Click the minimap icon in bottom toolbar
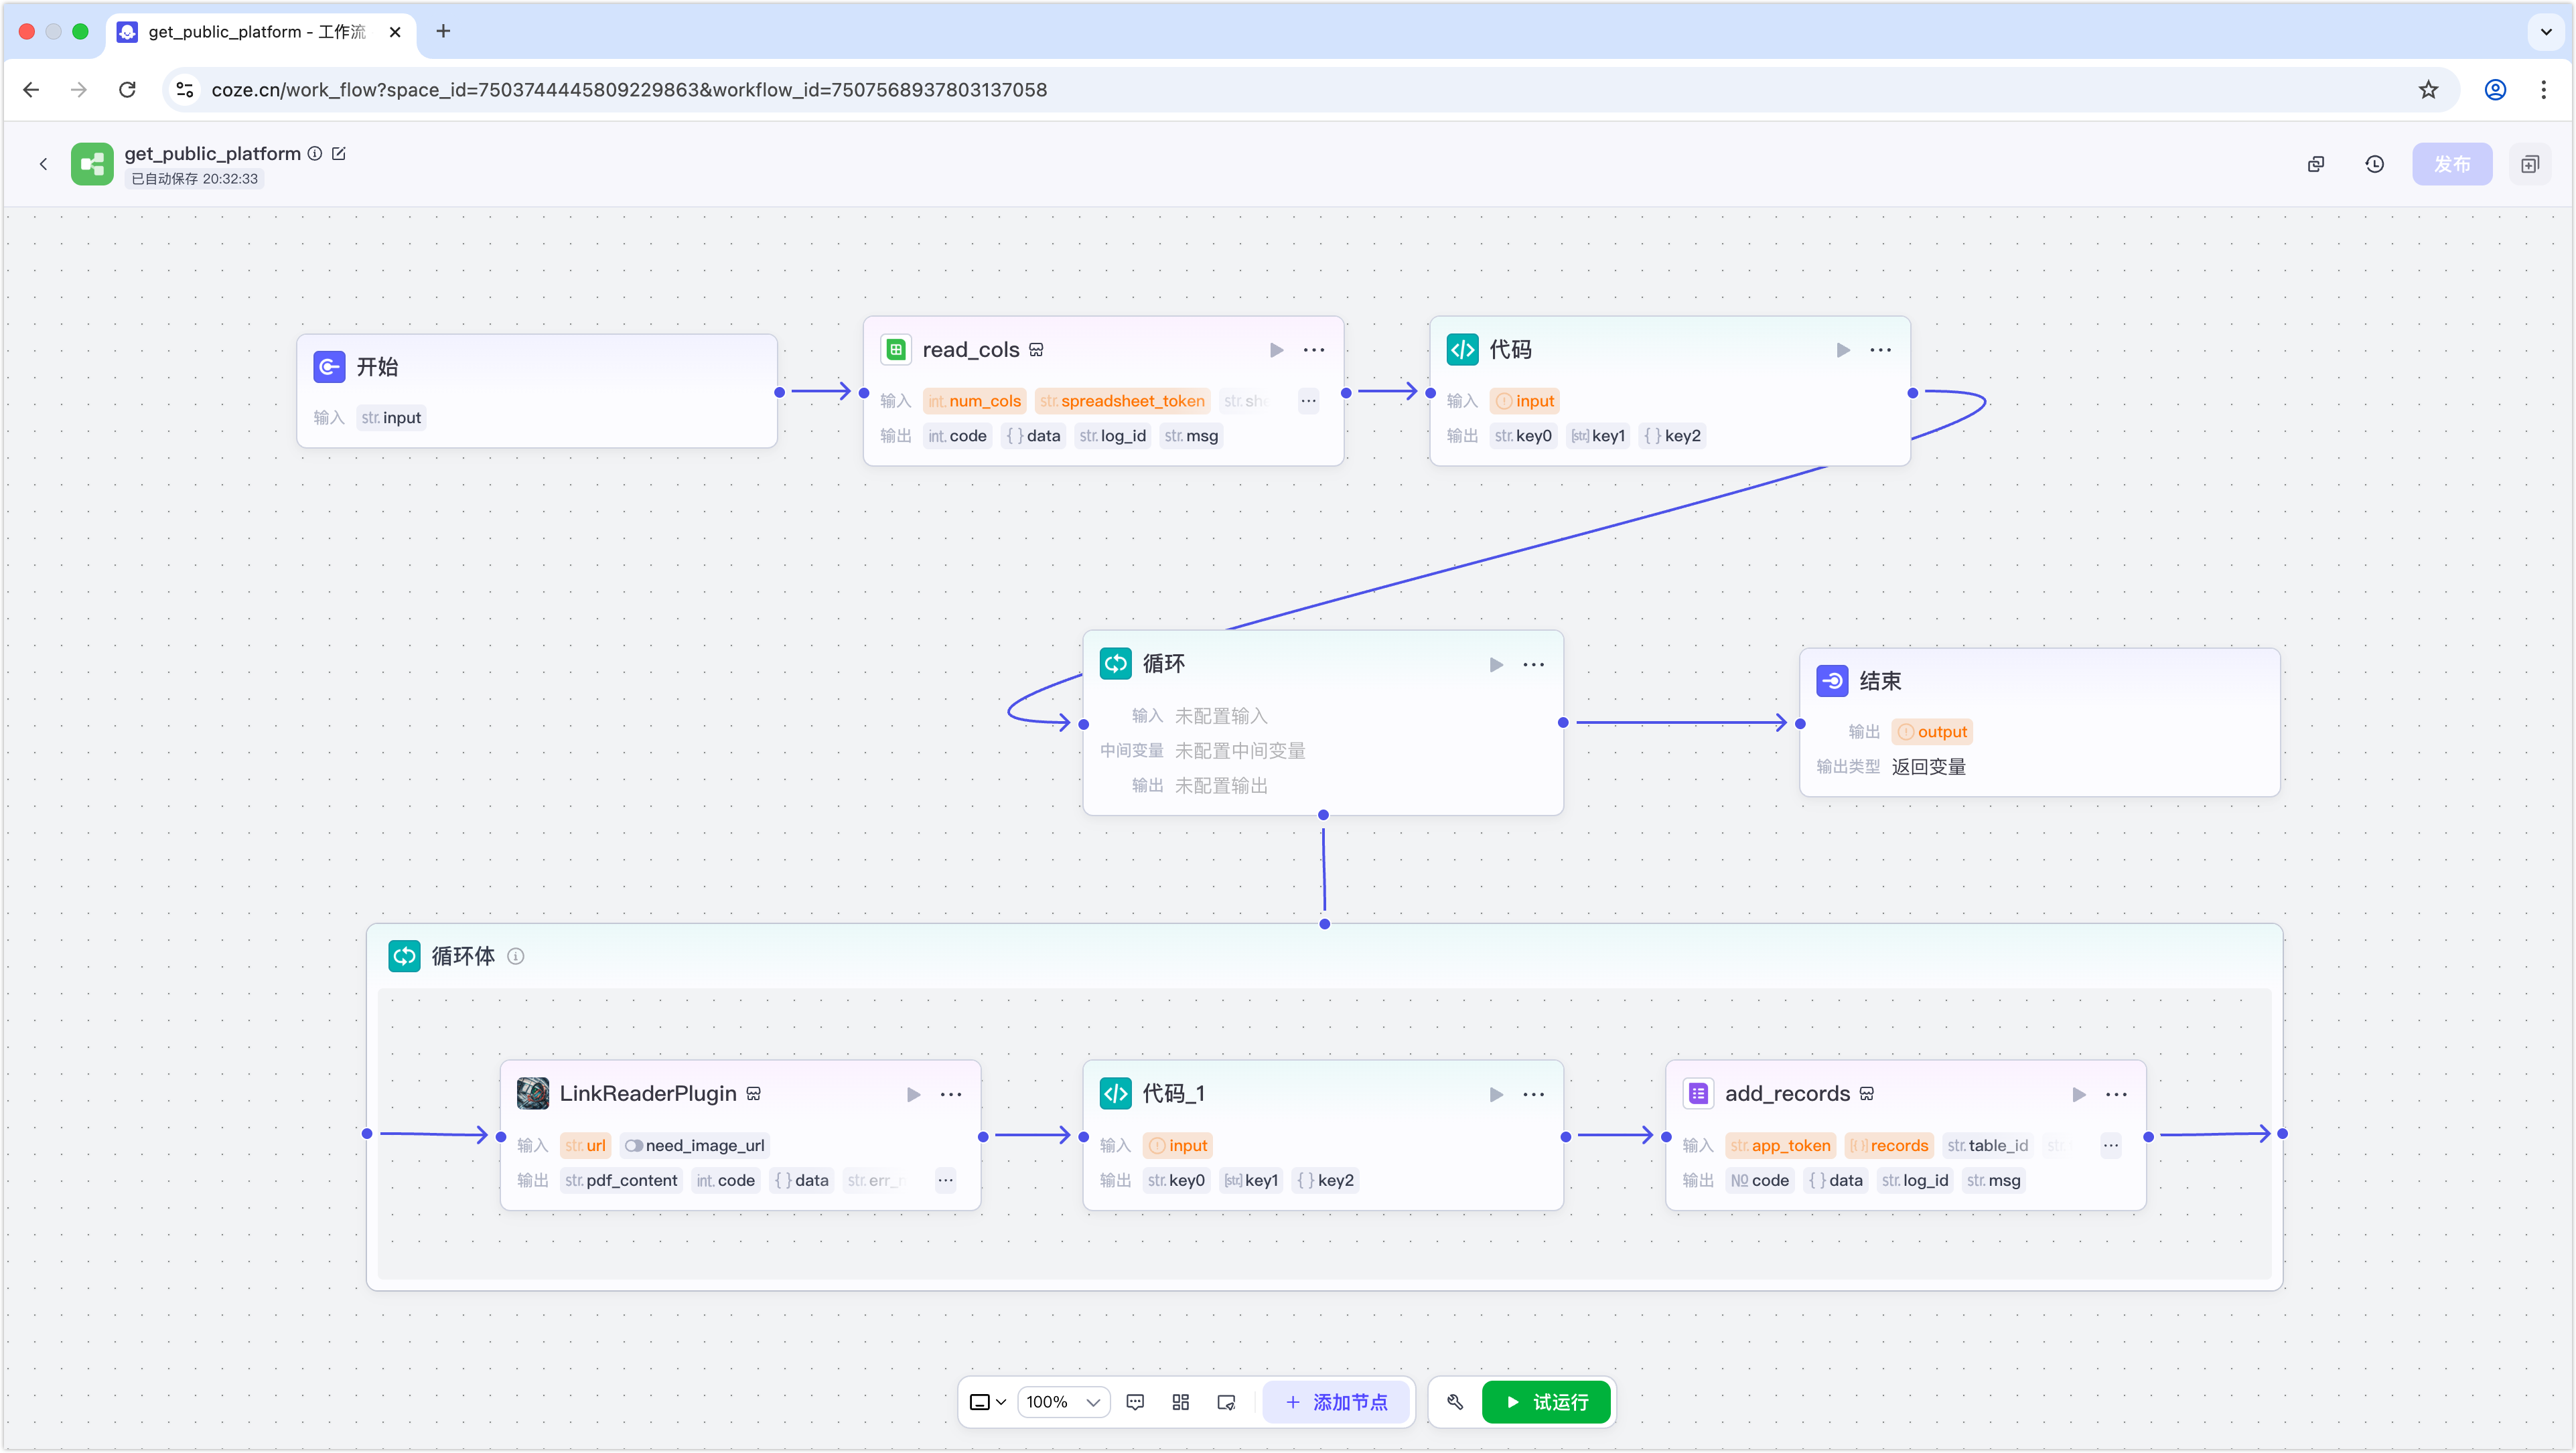The width and height of the screenshot is (2576, 1453). click(1226, 1402)
